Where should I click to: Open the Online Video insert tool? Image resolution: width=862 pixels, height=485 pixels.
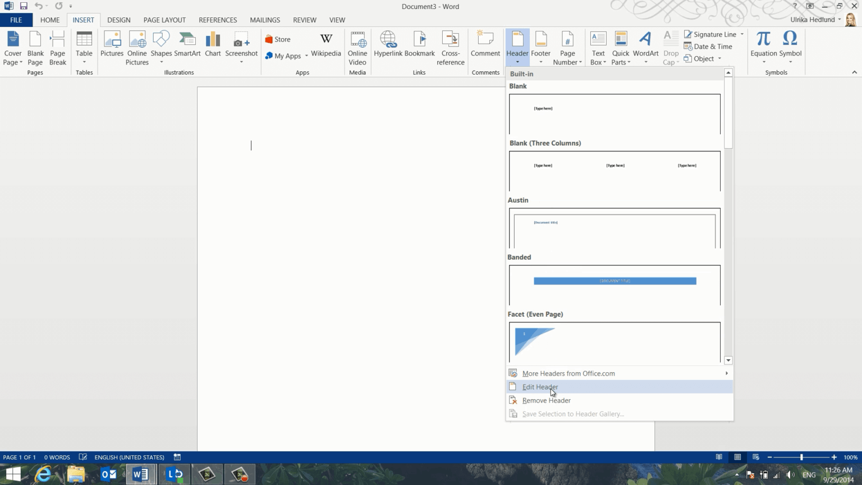(357, 48)
